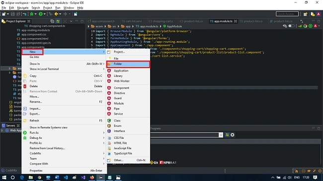
Task: Click the yellow arrows icon beside the gear
Action: coord(227,135)
